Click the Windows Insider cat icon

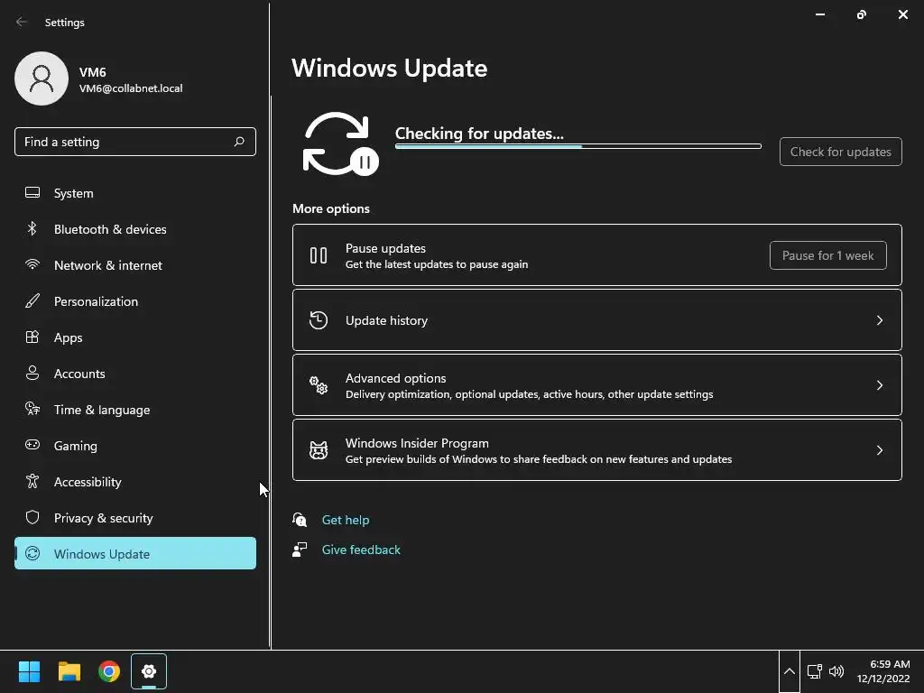319,450
